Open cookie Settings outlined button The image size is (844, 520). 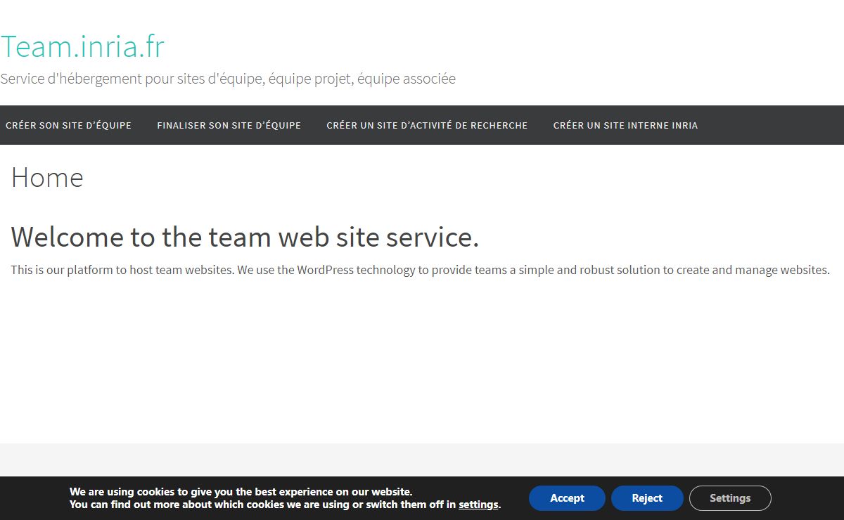pyautogui.click(x=729, y=498)
